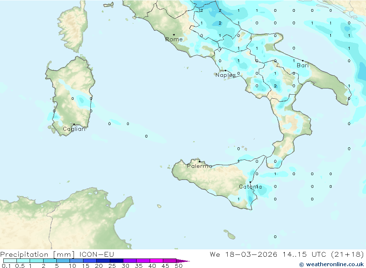366x268 pixels.
Task: Click the Precipitation [mm] ICON-EU title
Action: coord(57,254)
